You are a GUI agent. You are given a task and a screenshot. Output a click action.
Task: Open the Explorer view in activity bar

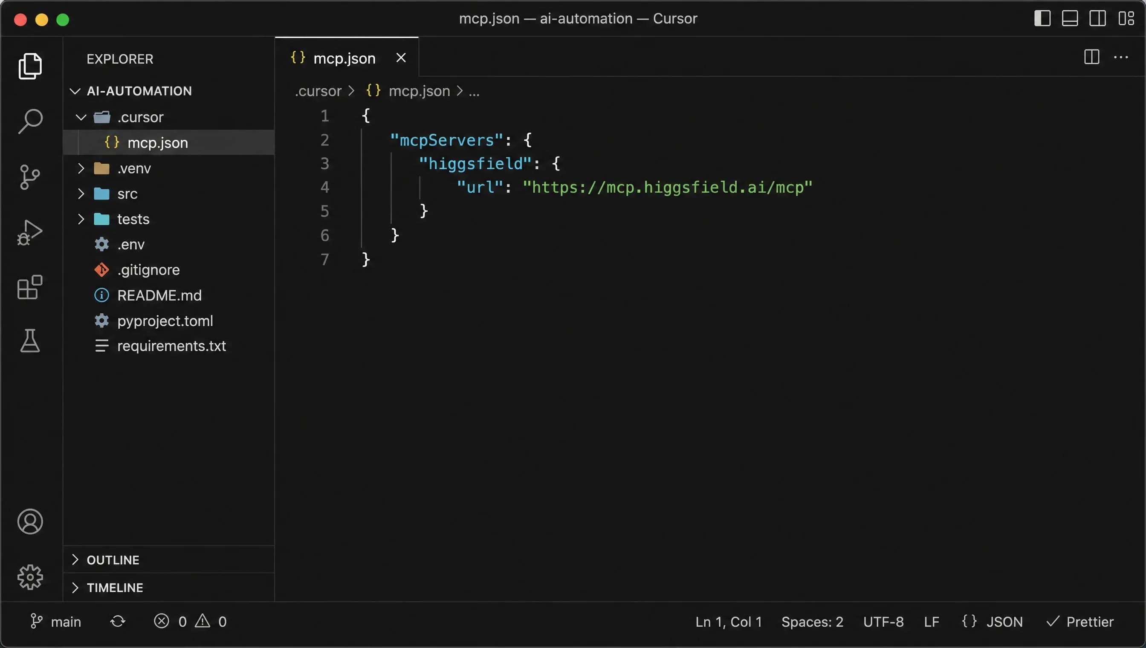[x=30, y=66]
